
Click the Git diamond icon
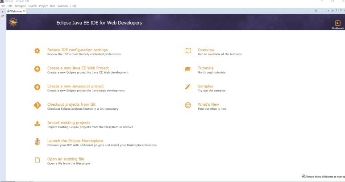tap(37, 105)
